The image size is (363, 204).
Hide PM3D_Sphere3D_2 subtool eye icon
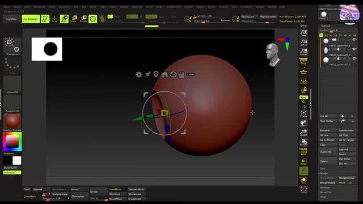point(354,49)
